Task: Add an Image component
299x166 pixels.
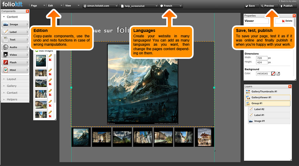Action: (15, 24)
